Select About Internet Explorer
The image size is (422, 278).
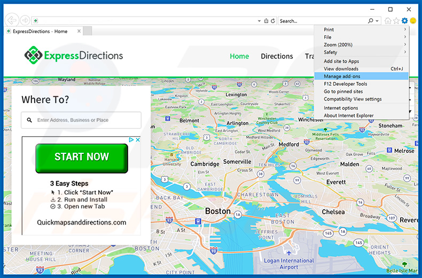point(362,115)
